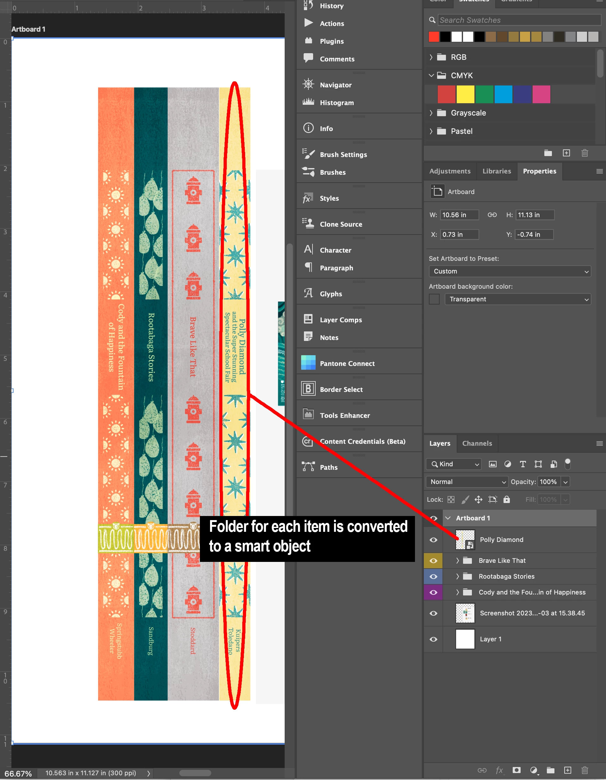Screen dimensions: 606x780
Task: Click the Search Swatches field
Action: [519, 20]
